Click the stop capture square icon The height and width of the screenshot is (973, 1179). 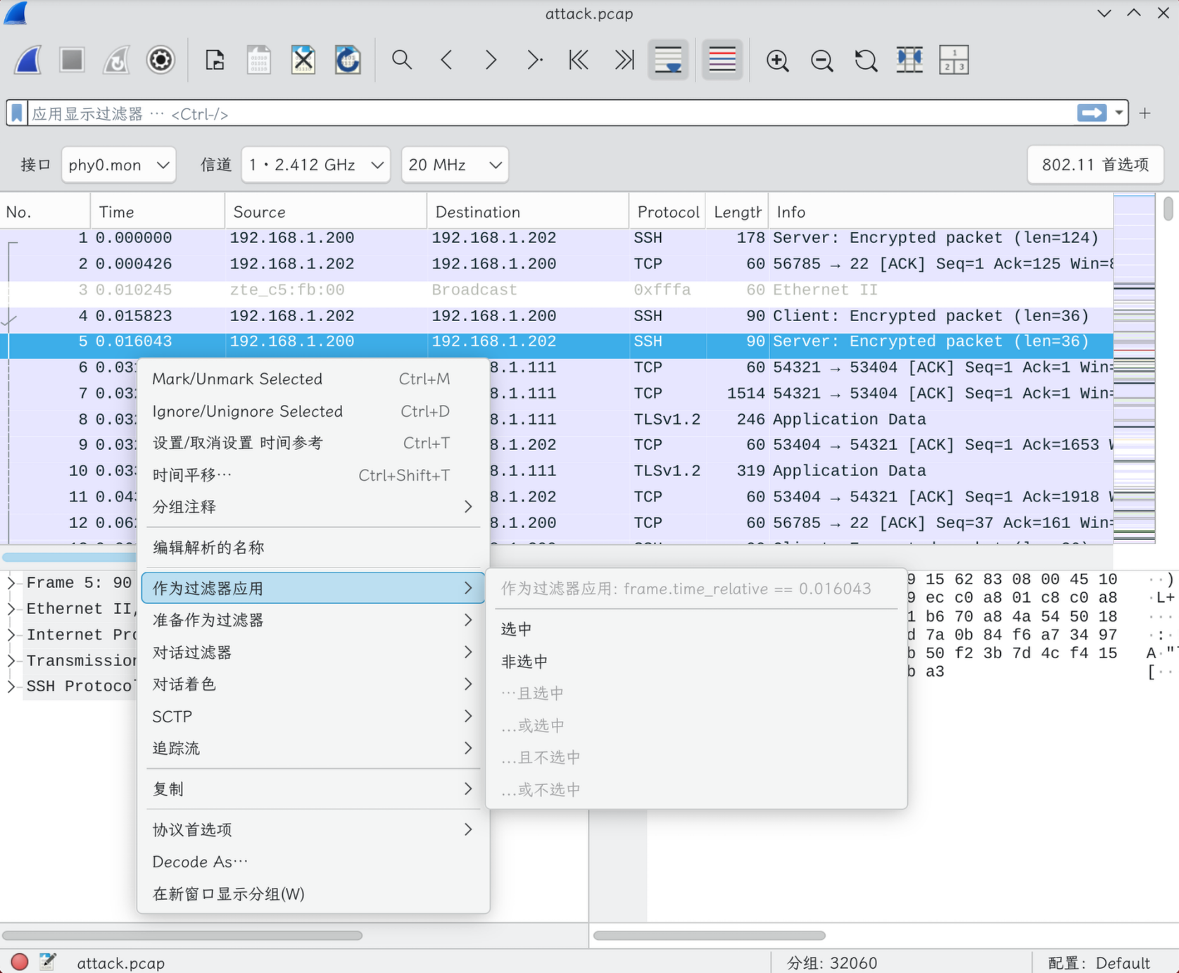point(72,60)
